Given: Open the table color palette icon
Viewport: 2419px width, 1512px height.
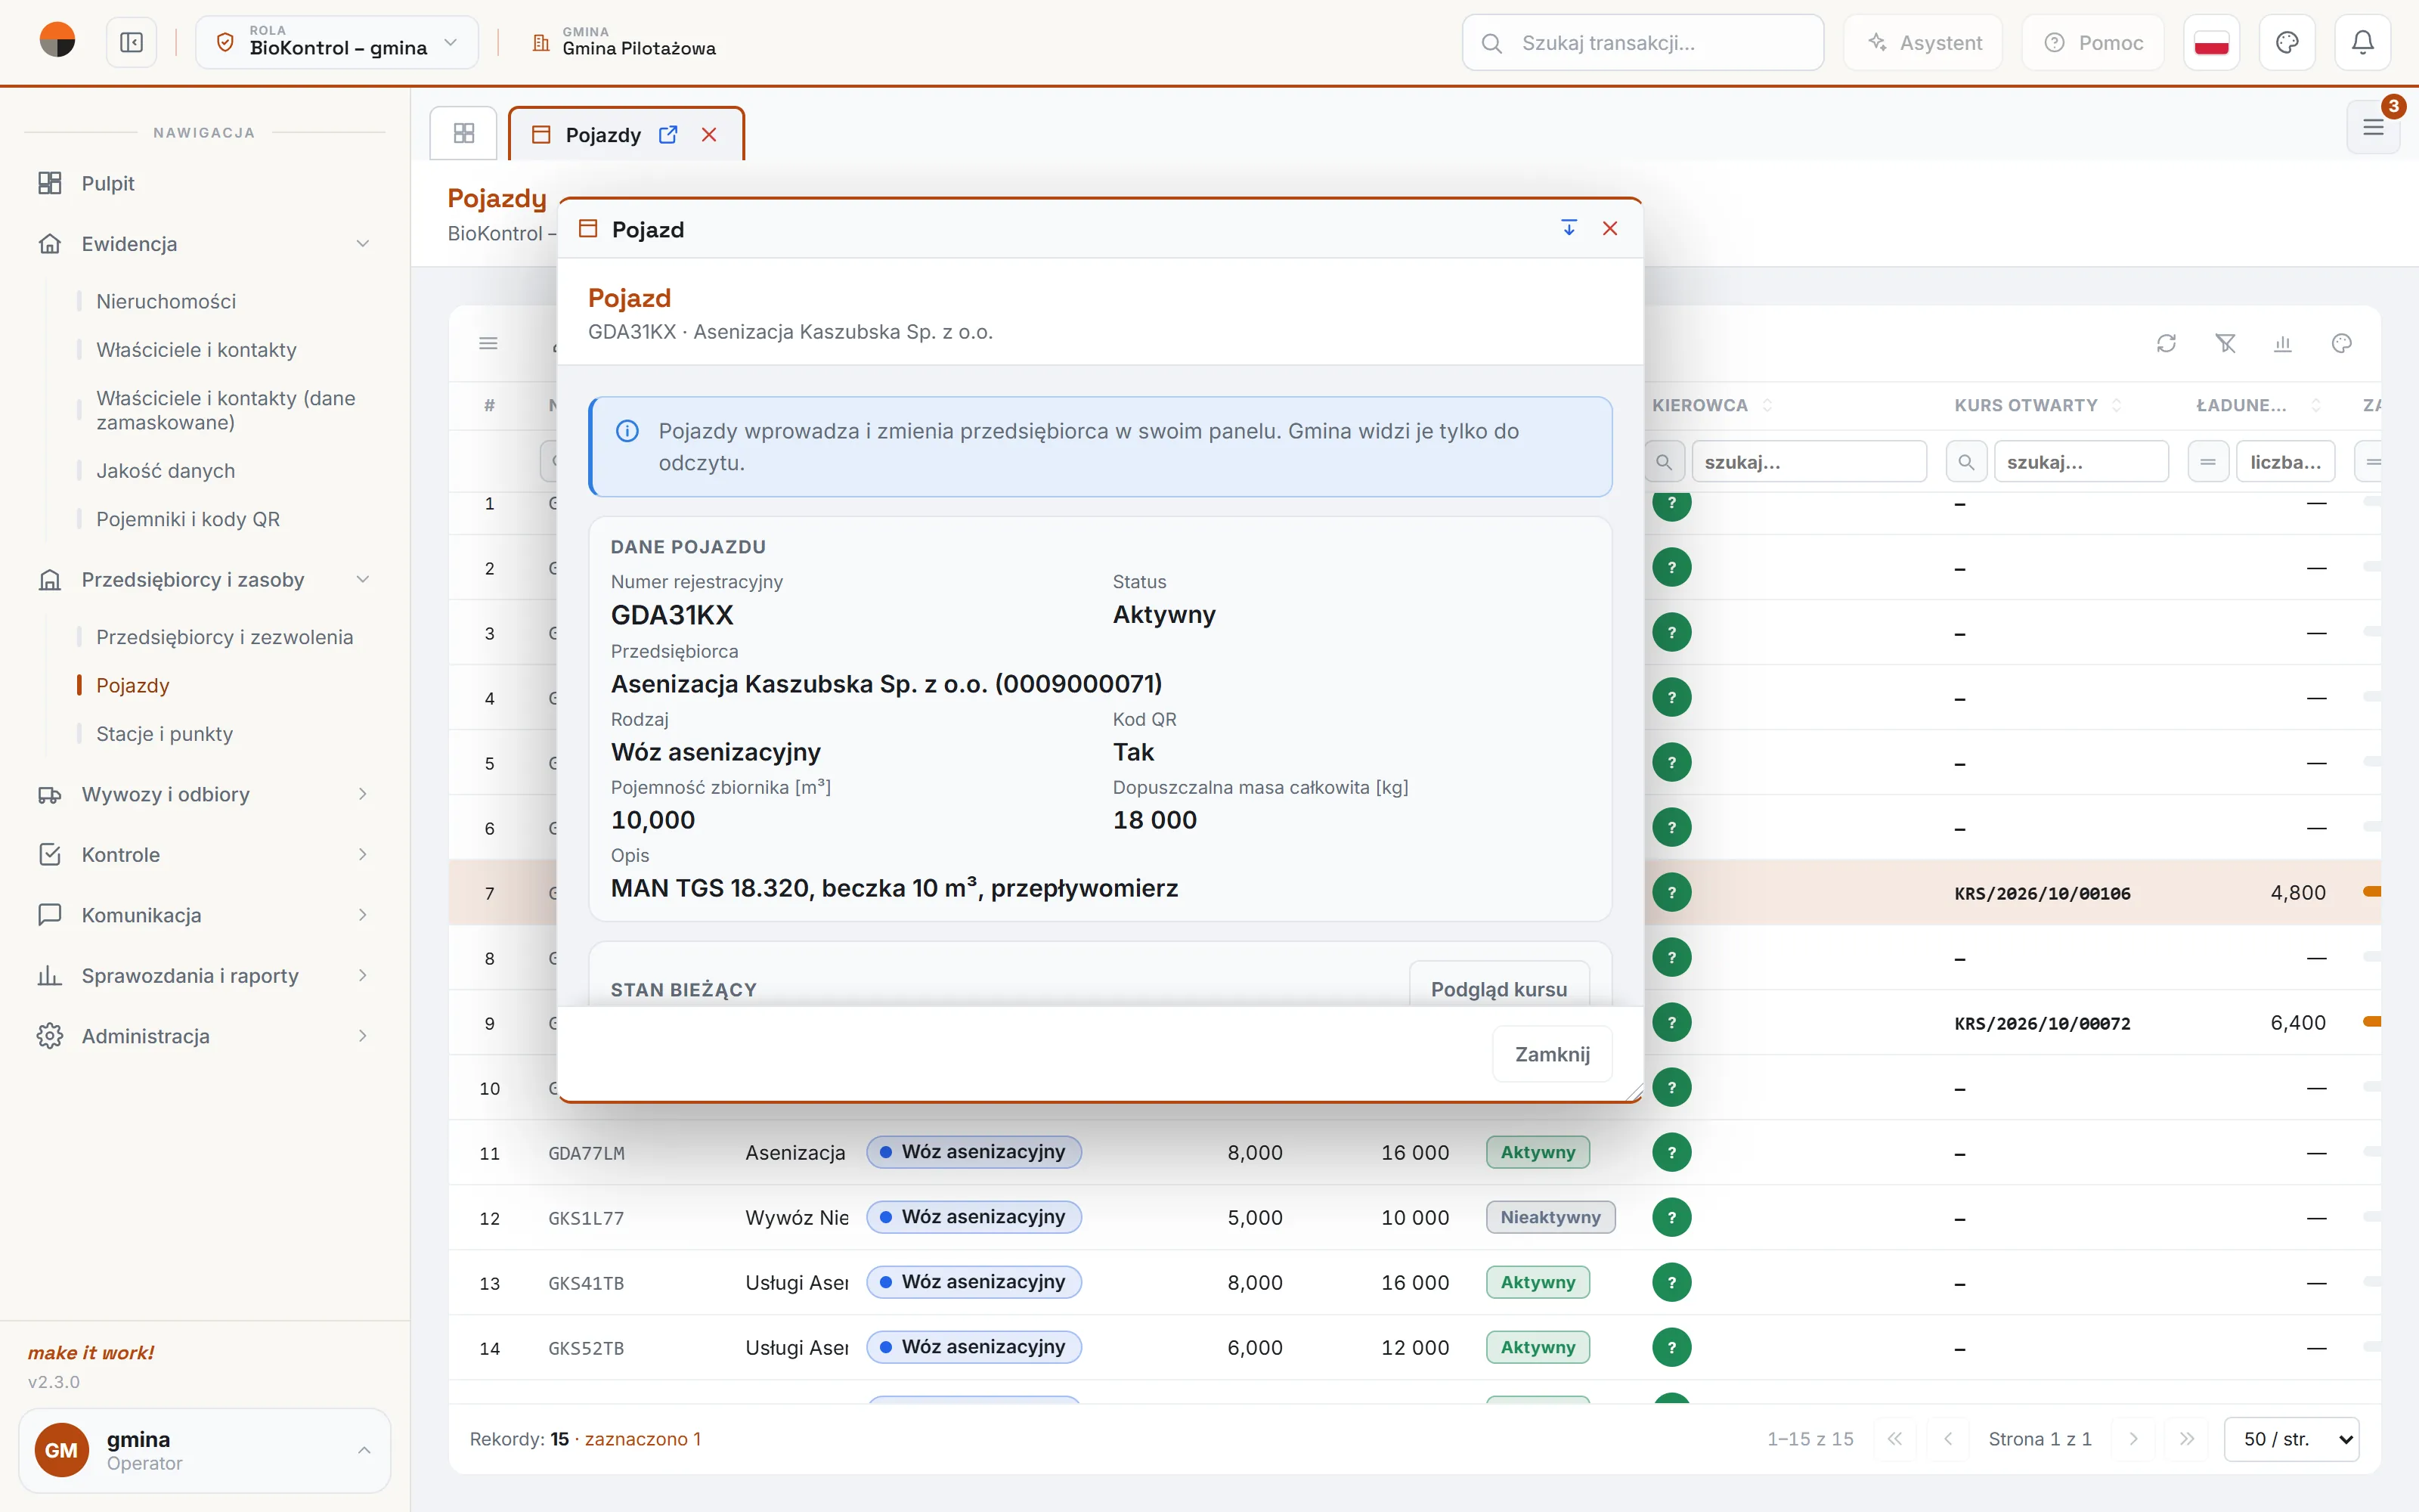Looking at the screenshot, I should [2341, 344].
